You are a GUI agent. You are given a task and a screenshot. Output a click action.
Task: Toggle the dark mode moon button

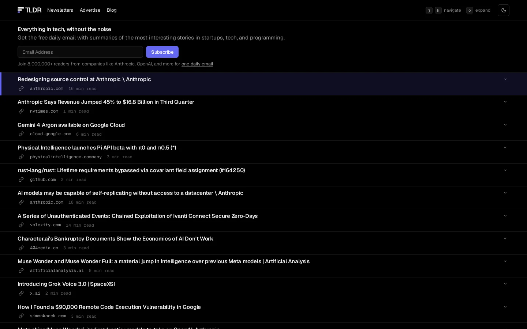click(504, 10)
